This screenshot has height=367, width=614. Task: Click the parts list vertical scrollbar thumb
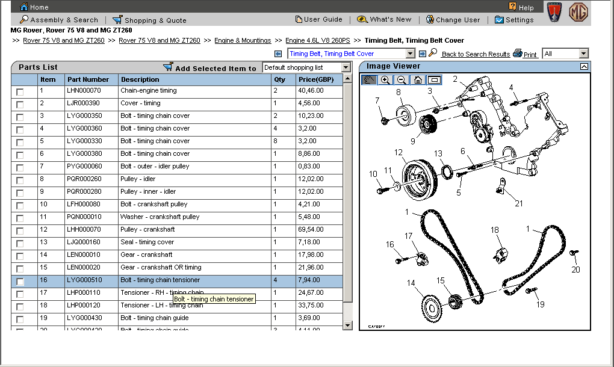point(347,192)
